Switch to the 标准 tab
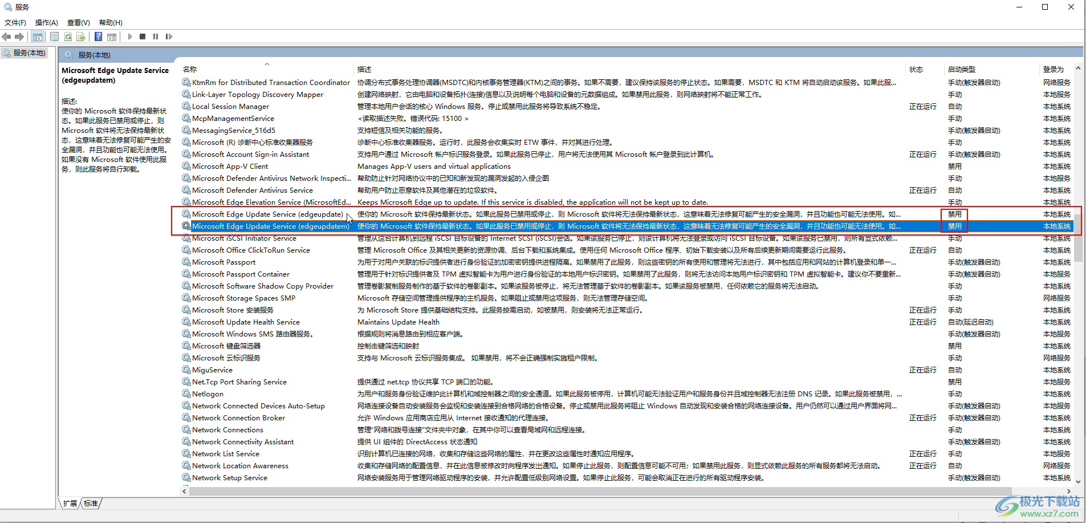 (91, 504)
